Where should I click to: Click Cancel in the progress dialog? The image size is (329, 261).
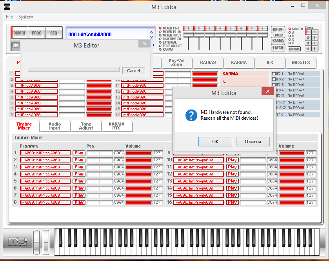[x=133, y=71]
